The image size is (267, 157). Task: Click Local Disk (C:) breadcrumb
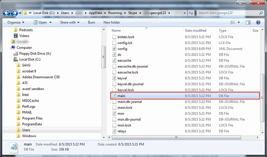coord(44,13)
